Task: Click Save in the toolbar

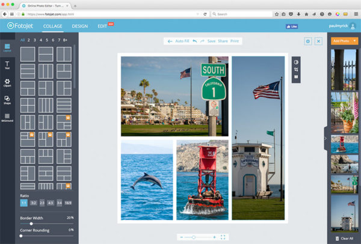Action: point(211,41)
